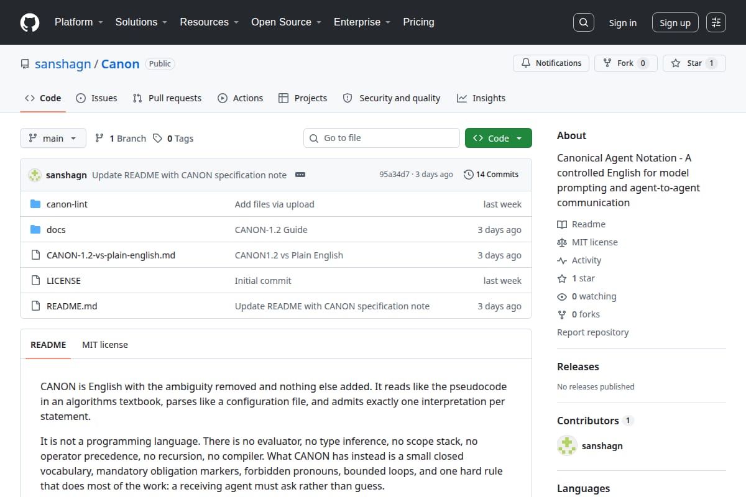Open the Pricing page
Screen dimensions: 746x497
[x=418, y=22]
